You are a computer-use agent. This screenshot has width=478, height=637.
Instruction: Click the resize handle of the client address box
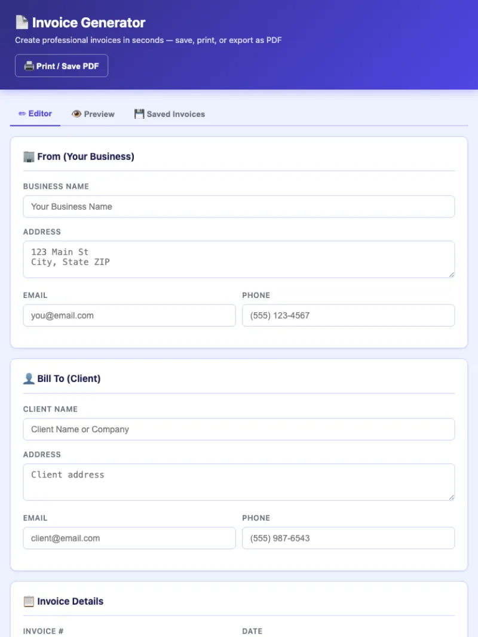click(451, 497)
